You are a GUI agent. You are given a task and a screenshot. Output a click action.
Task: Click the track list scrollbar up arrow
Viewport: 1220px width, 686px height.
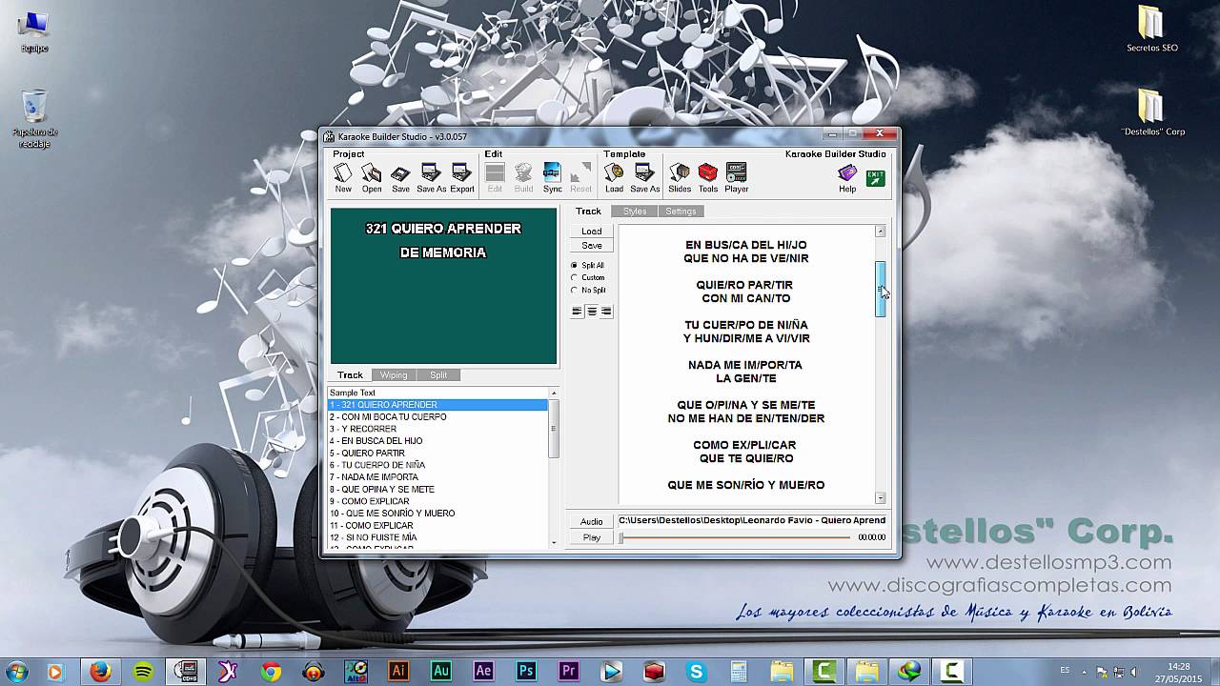coord(554,393)
